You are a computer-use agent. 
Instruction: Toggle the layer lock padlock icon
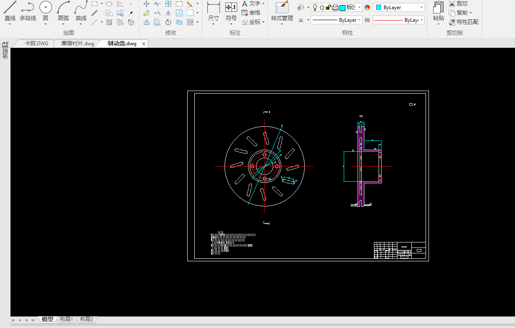[x=329, y=8]
